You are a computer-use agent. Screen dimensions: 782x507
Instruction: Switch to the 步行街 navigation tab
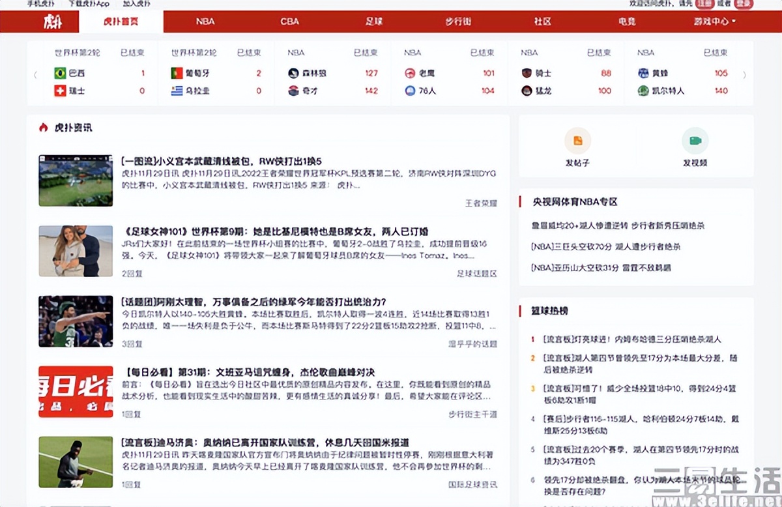[458, 22]
